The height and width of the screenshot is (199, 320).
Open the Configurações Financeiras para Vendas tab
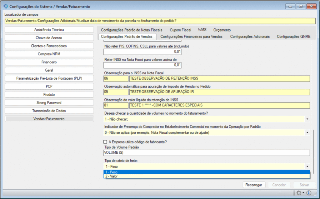tap(191, 37)
